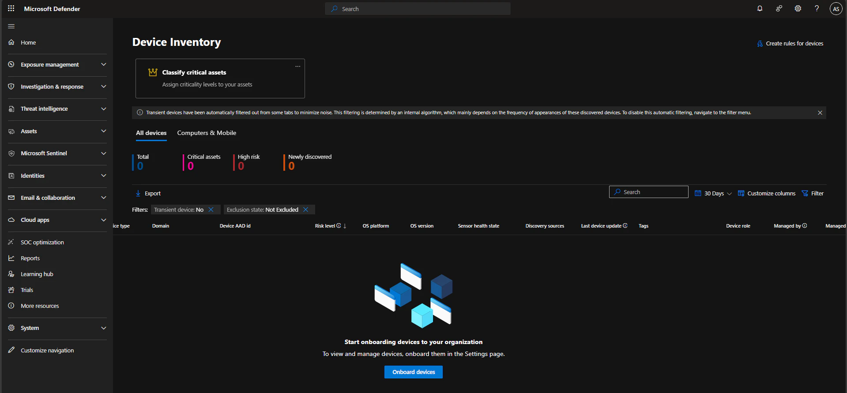
Task: Show Risk level info tooltip icon
Action: click(339, 226)
